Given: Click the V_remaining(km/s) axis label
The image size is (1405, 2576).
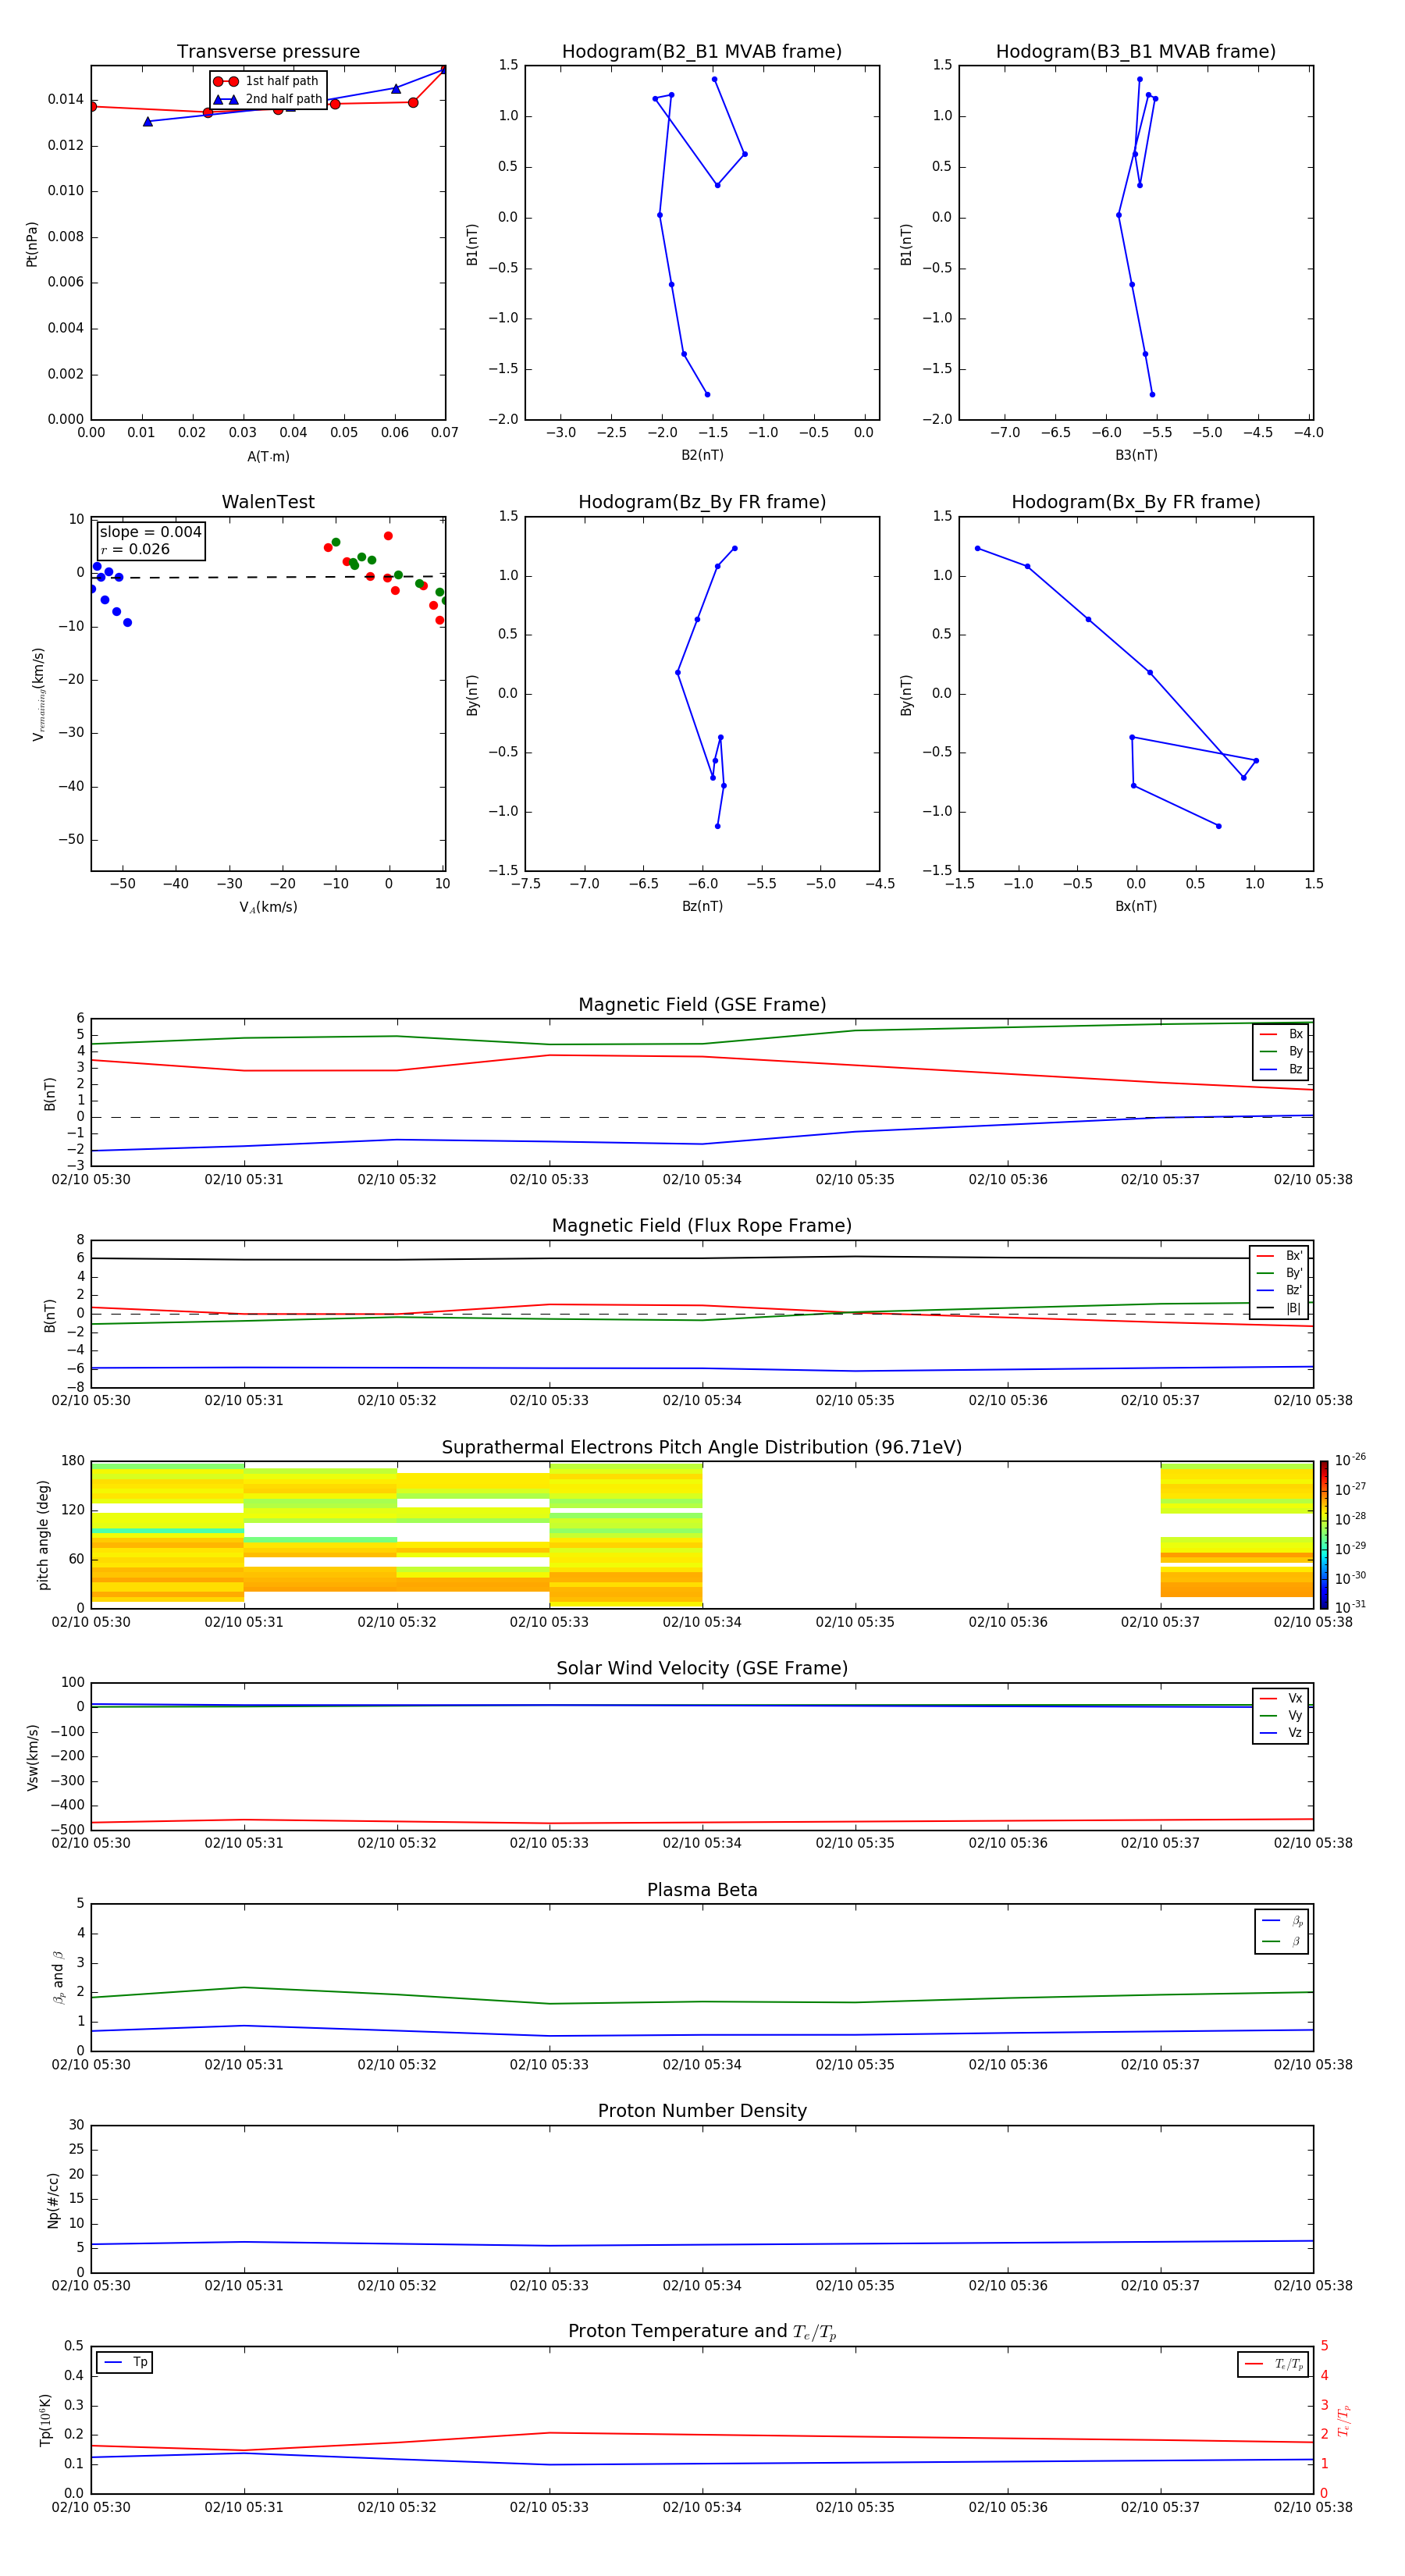Looking at the screenshot, I should pos(39,694).
